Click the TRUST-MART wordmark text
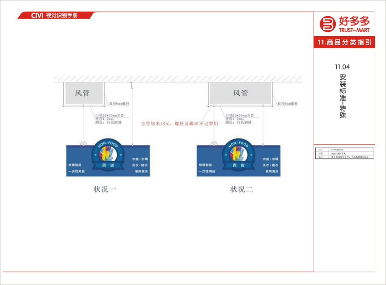 [354, 30]
